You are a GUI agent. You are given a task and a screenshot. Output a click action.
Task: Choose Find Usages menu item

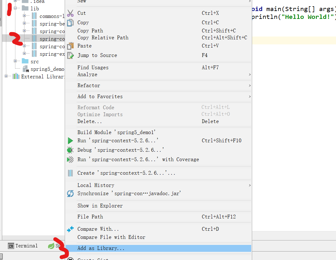pos(158,67)
